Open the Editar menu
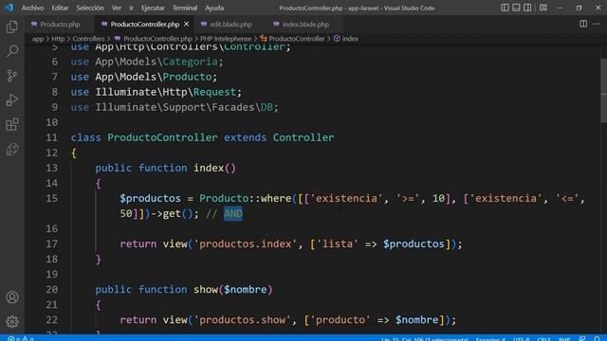This screenshot has width=607, height=341. click(x=60, y=8)
